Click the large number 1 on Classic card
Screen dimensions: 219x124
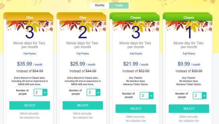pyautogui.click(x=189, y=32)
